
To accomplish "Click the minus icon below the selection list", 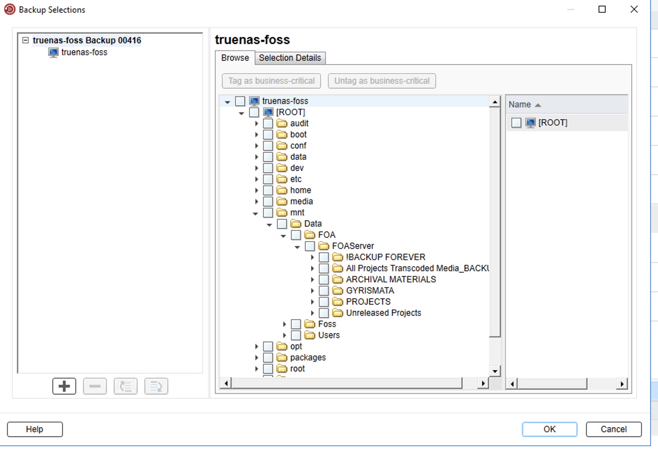I will (95, 386).
